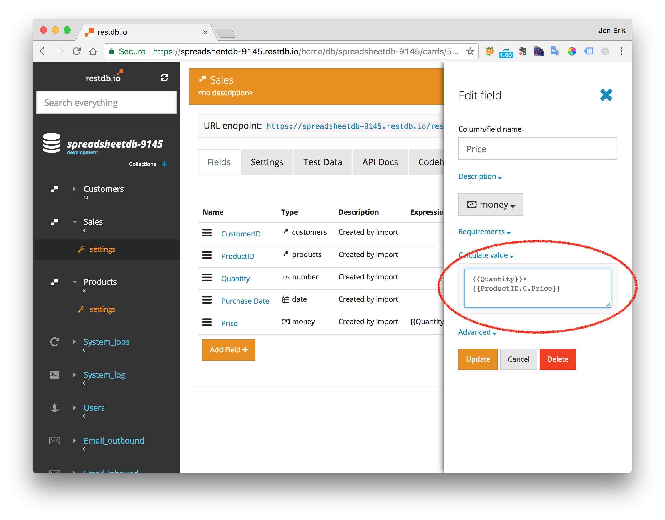Switch to the API Docs tab
The image size is (665, 520).
(380, 161)
